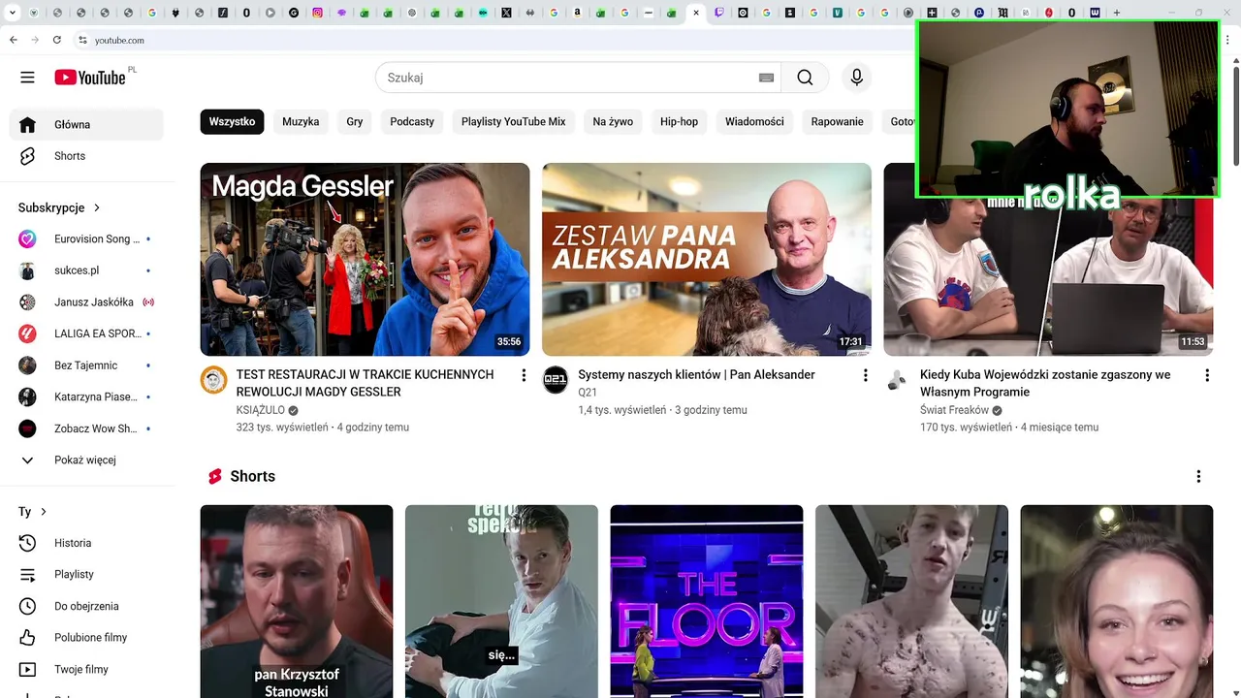The height and width of the screenshot is (698, 1241).
Task: Open Eurovision Song subscription channel
Action: (86, 238)
